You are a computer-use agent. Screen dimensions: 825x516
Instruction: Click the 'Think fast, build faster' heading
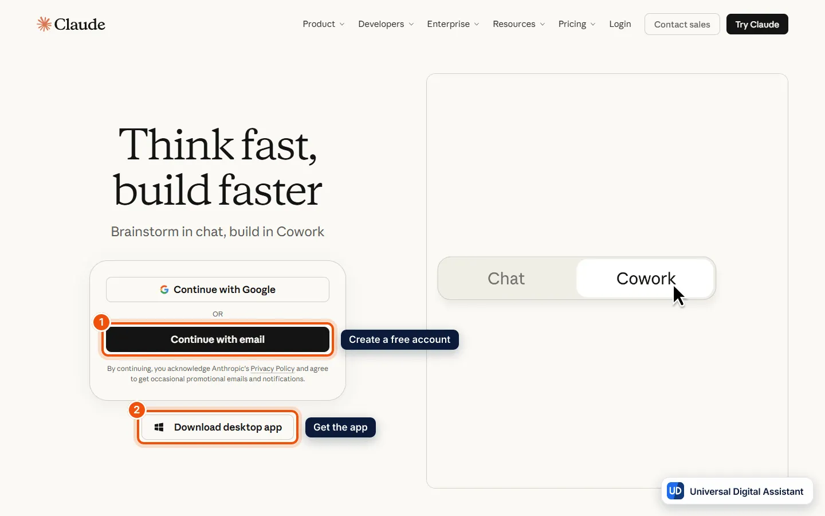point(218,167)
